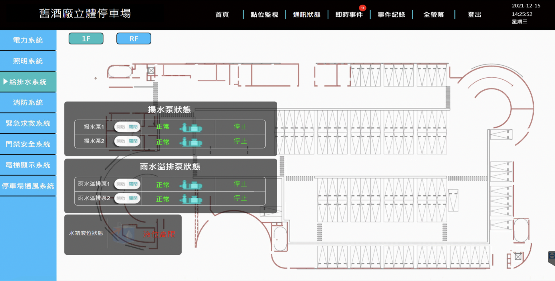This screenshot has width=555, height=281.
Task: Click the arrow marker before 給排水系統
Action: (5, 82)
